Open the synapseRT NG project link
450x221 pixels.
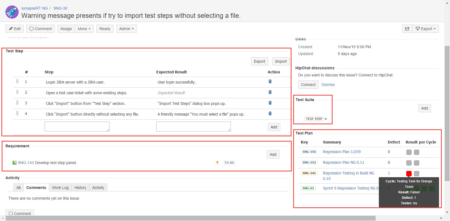34,8
